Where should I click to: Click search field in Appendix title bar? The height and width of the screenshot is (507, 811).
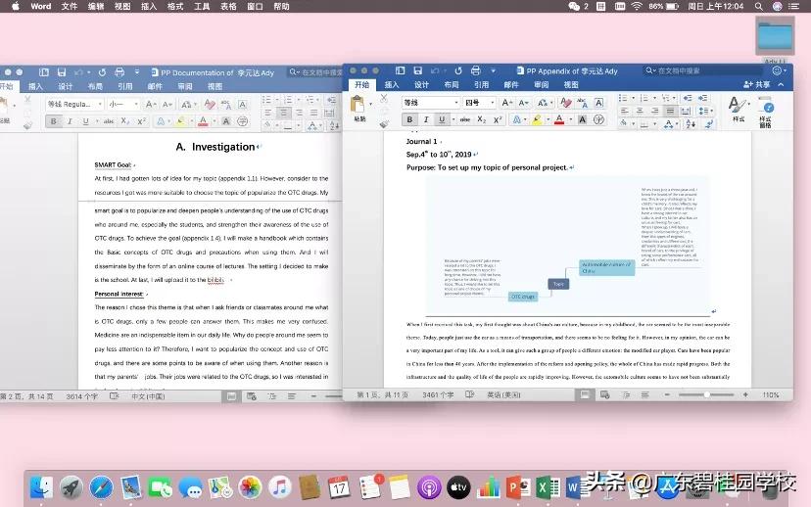coord(704,70)
